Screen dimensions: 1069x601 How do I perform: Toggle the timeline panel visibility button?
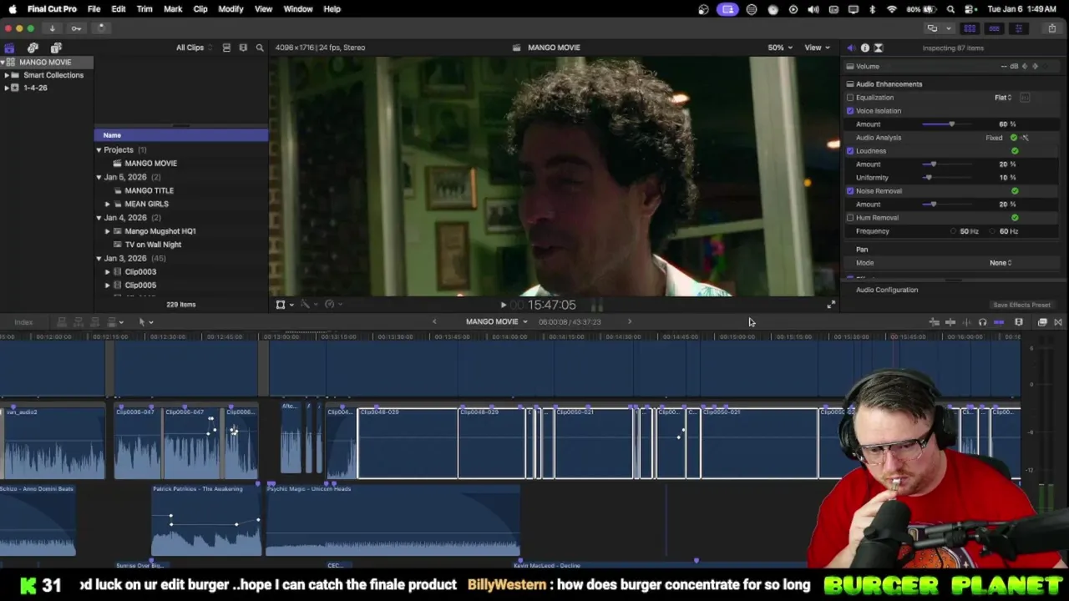coord(994,28)
